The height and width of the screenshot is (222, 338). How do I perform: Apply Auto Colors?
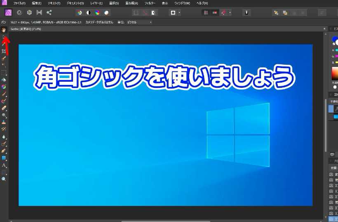97,13
